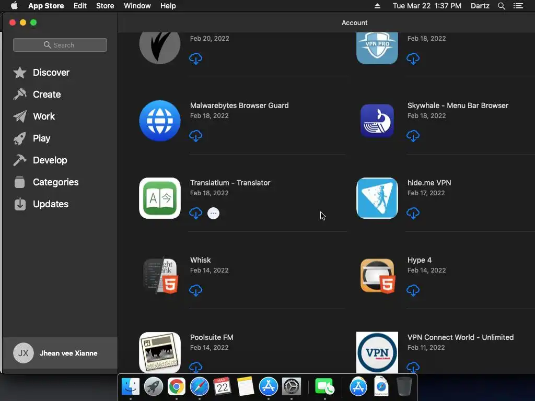
Task: Open Hype 4 app icon
Action: [x=378, y=276]
